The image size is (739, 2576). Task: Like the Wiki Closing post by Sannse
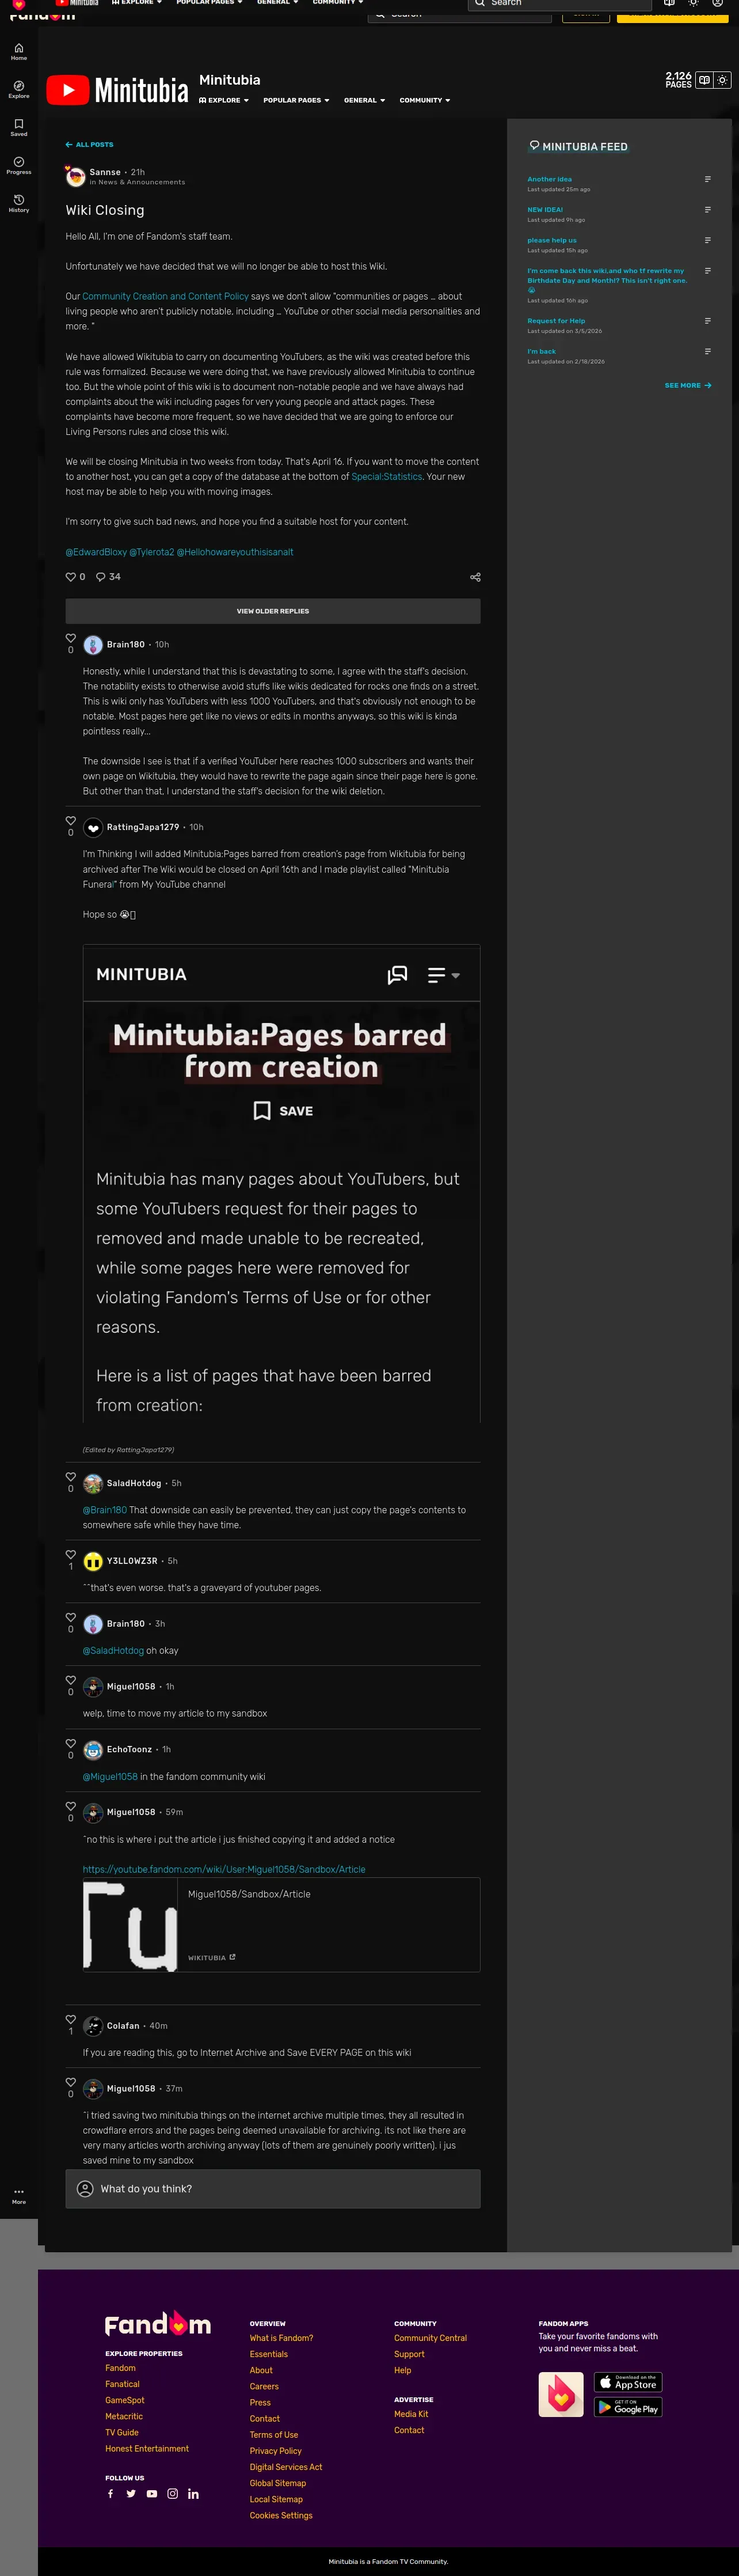coord(71,577)
